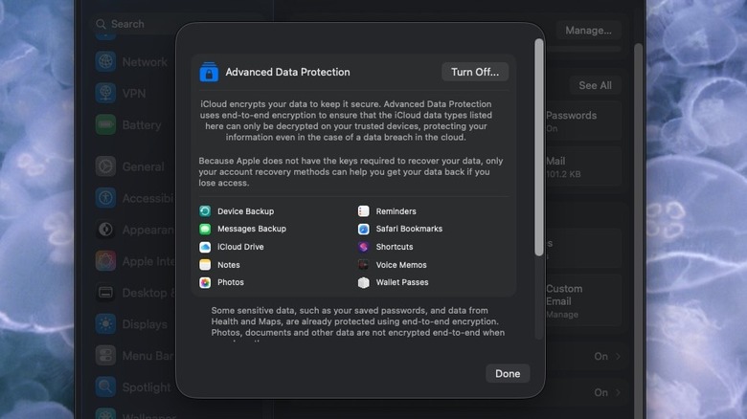Click the Voice Memos label
The image size is (747, 419).
401,265
